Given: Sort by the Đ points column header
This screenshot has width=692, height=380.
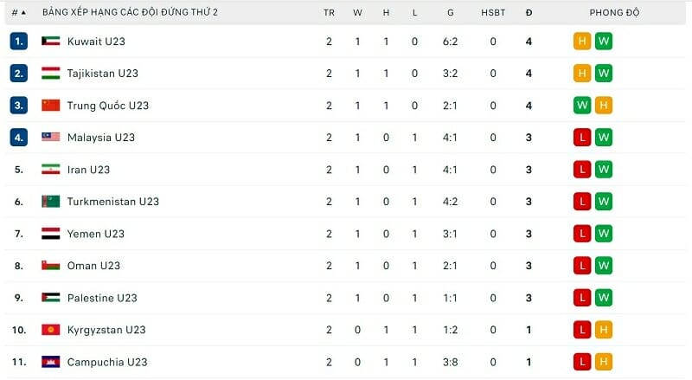Looking at the screenshot, I should (x=529, y=13).
